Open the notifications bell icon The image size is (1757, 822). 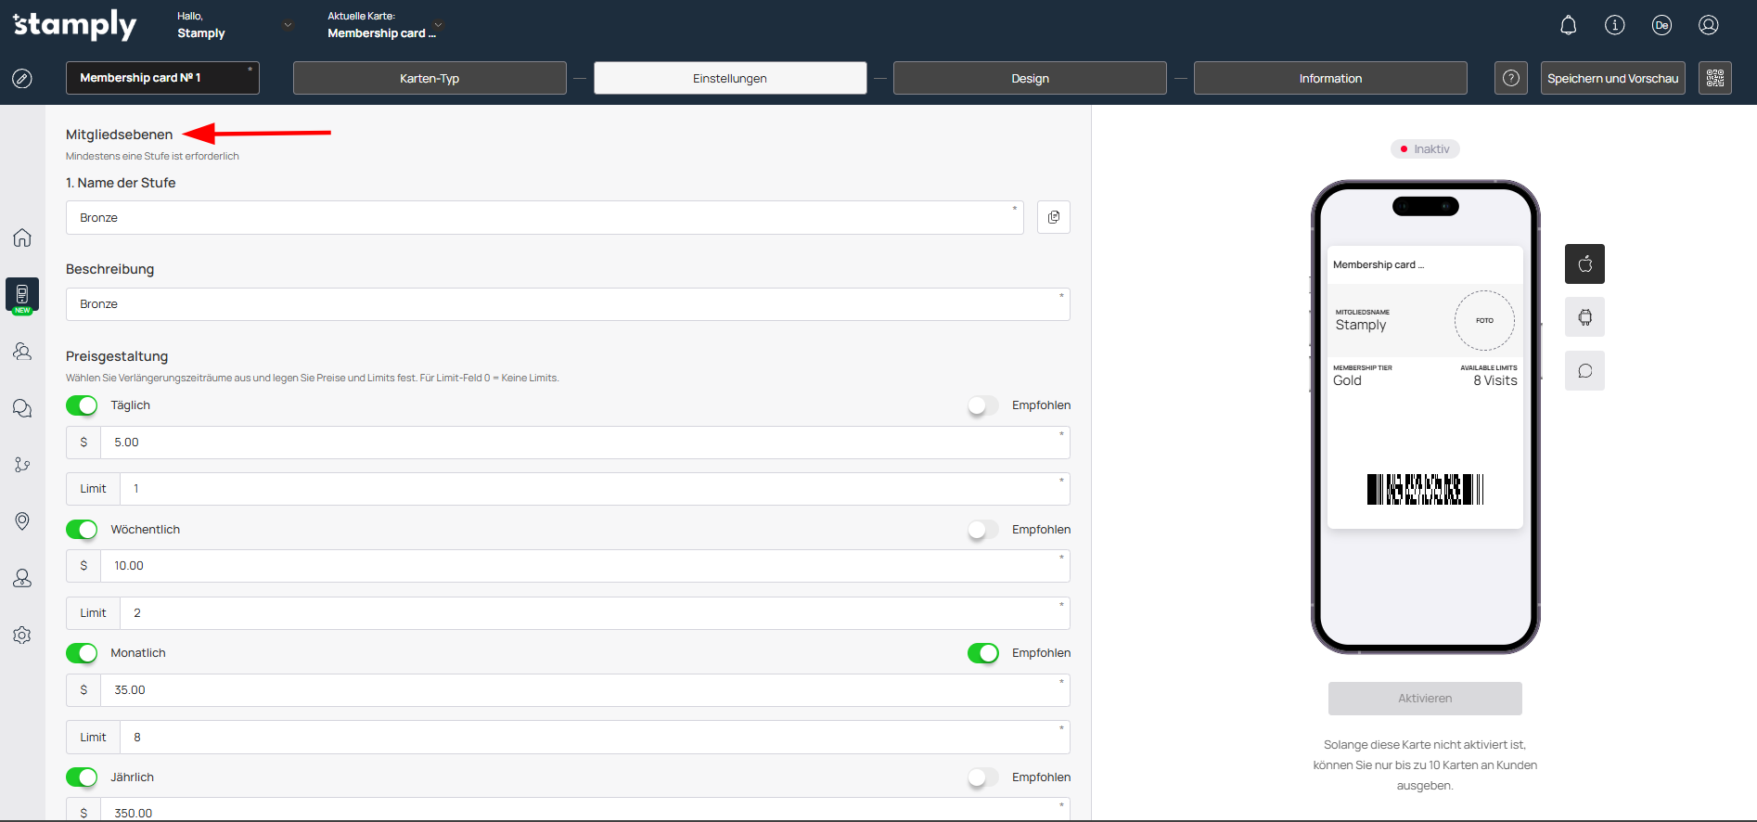click(1569, 25)
